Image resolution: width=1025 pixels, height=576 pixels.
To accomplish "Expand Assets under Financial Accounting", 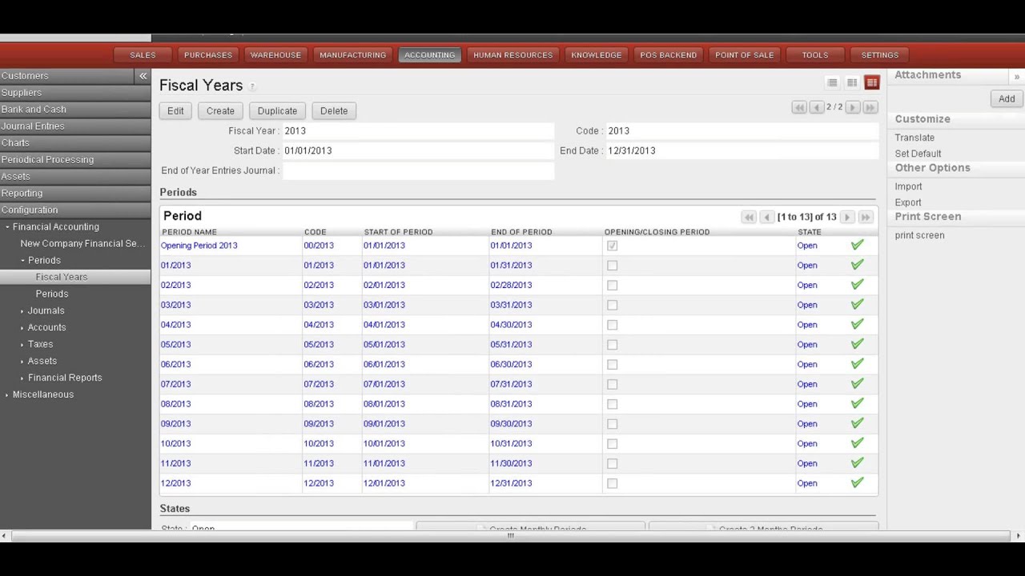I will point(22,362).
